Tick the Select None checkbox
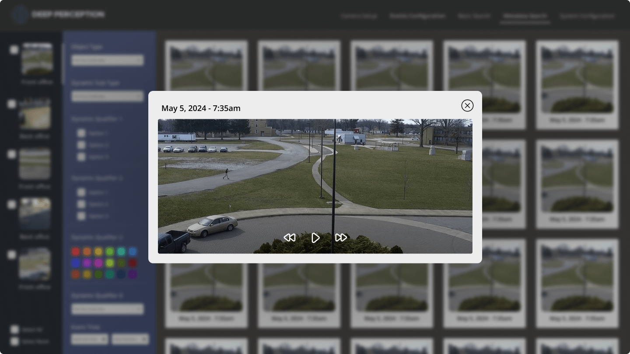 [15, 341]
